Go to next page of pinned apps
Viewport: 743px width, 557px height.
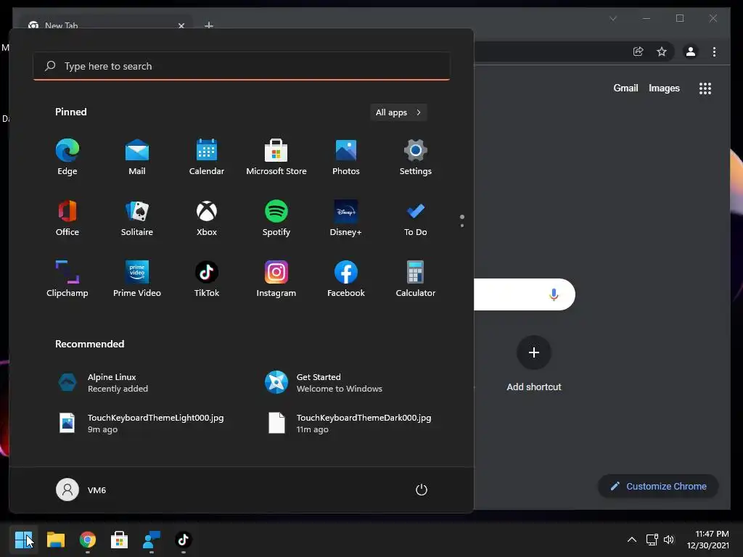click(462, 225)
